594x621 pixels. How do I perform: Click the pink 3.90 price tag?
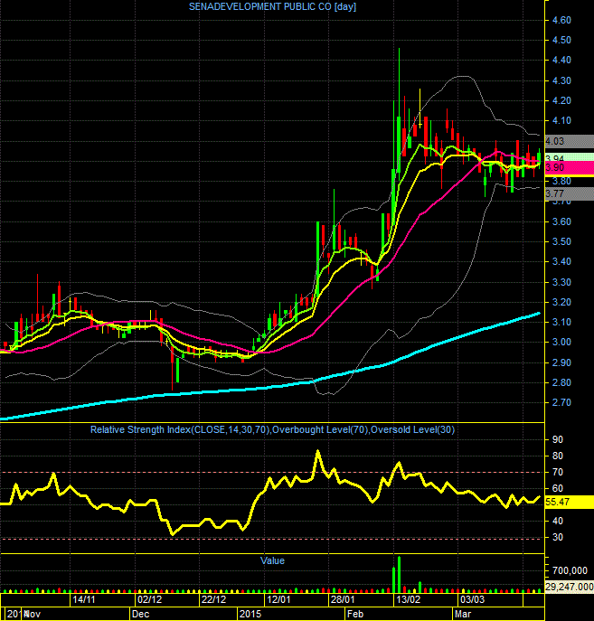pyautogui.click(x=570, y=167)
